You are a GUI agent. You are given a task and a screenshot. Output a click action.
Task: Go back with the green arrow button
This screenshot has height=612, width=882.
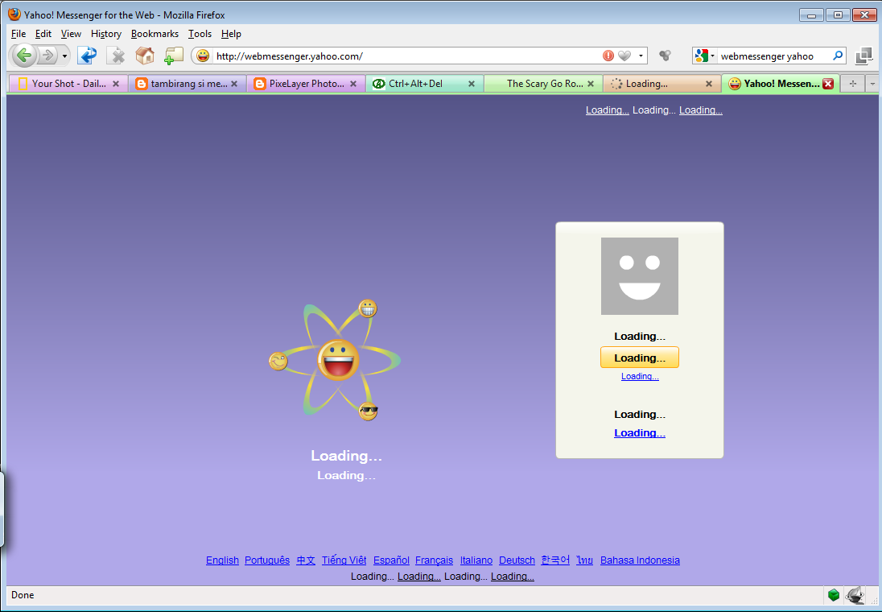[24, 56]
